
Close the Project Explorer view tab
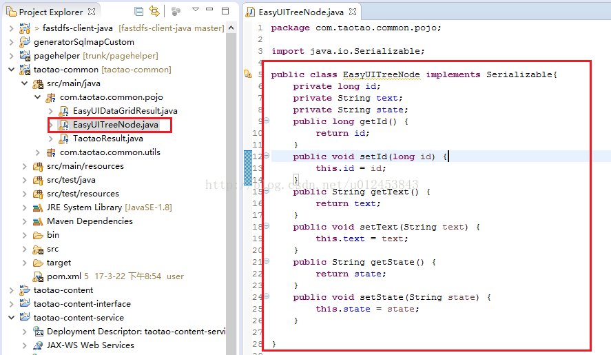point(92,12)
